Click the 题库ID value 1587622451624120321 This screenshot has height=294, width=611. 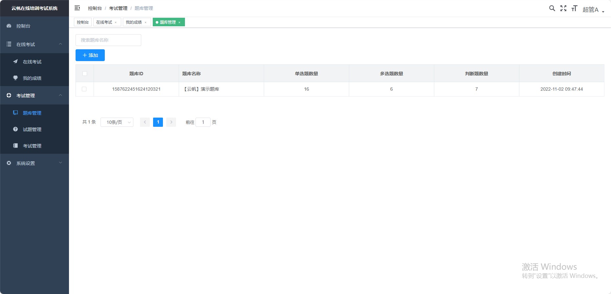136,89
